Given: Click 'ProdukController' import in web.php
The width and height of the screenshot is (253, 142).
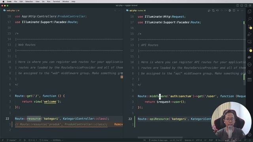Looking at the screenshot, I should pos(72,17).
